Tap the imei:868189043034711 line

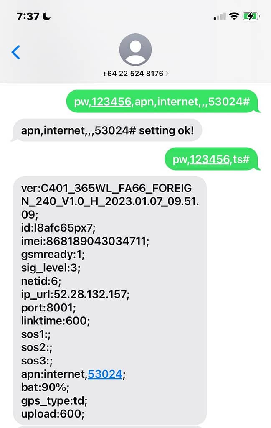click(x=85, y=241)
